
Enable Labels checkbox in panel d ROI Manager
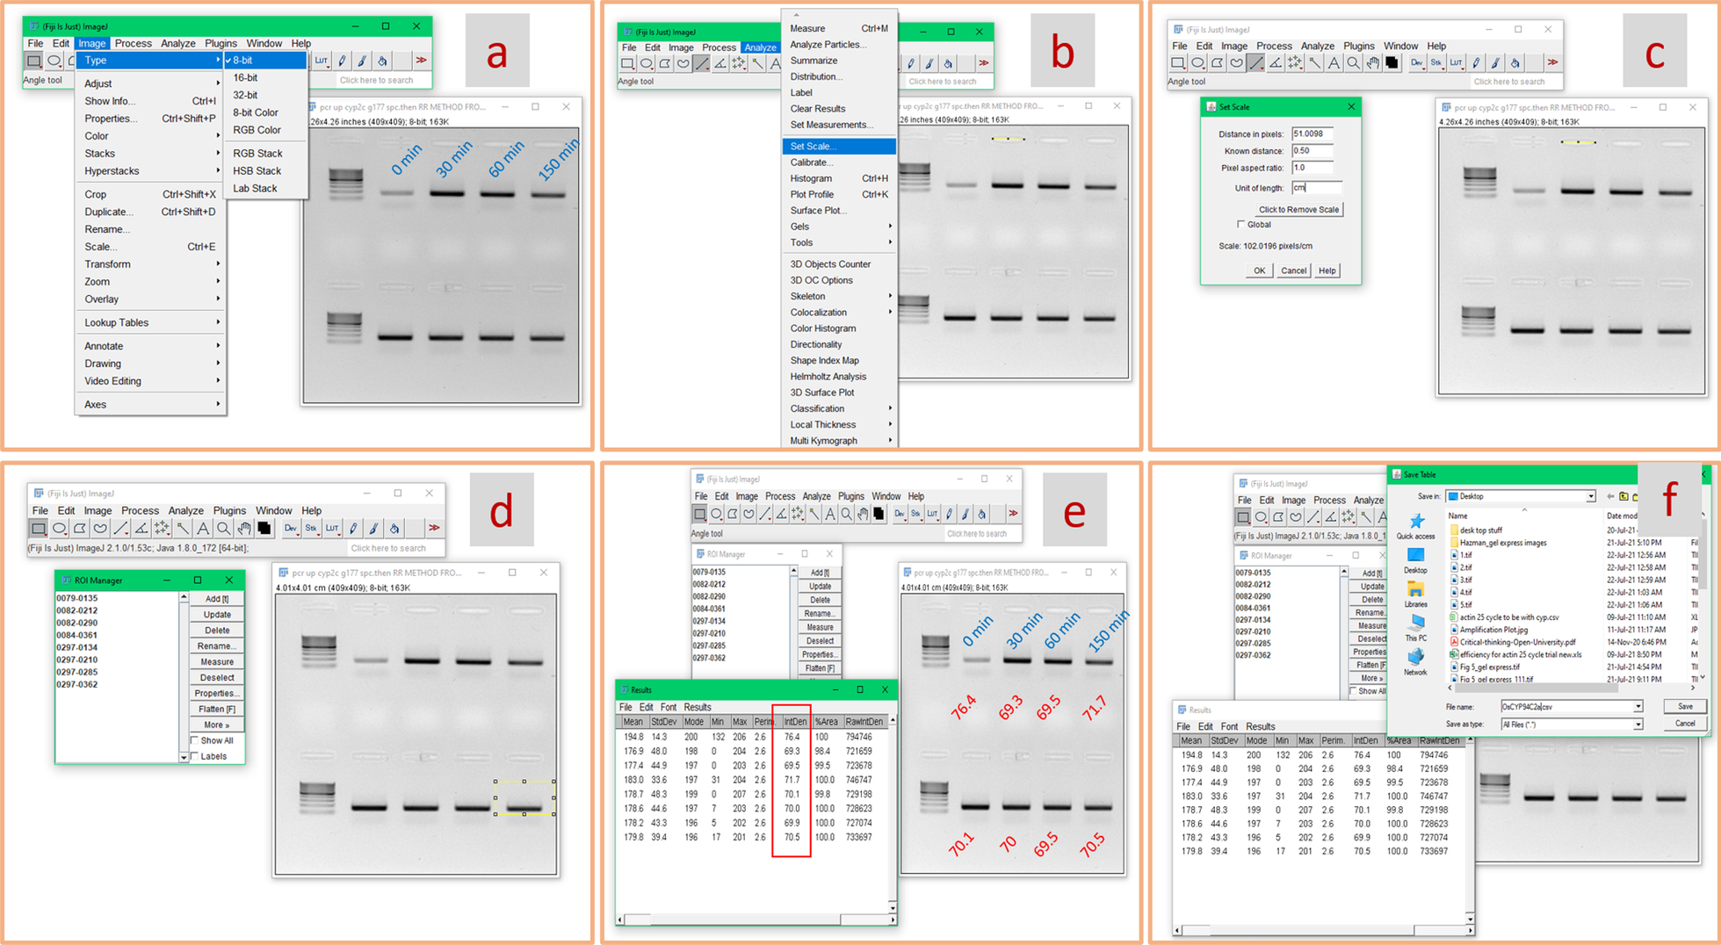click(x=195, y=756)
